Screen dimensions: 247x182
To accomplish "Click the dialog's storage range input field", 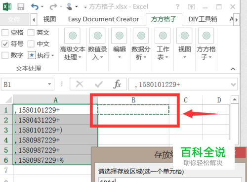I will pyautogui.click(x=170, y=180).
